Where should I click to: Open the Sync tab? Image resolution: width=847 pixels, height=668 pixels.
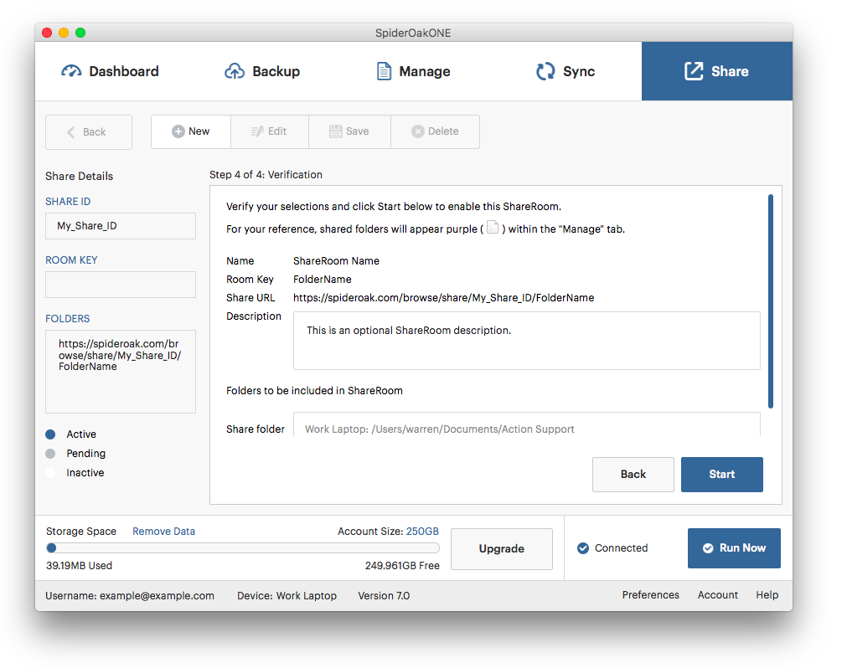click(x=565, y=71)
